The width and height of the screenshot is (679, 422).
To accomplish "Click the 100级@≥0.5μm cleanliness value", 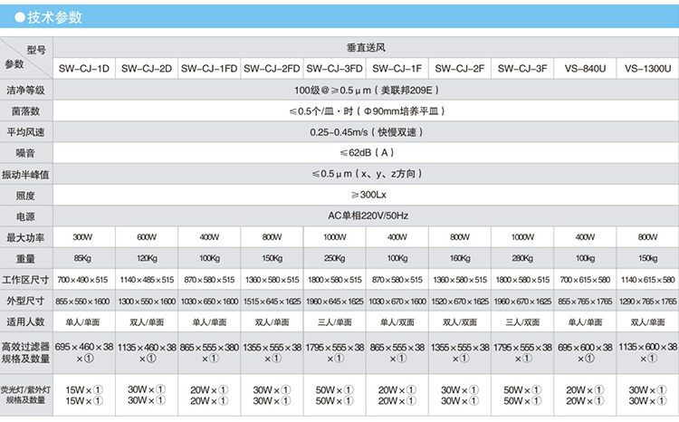I will pyautogui.click(x=367, y=91).
